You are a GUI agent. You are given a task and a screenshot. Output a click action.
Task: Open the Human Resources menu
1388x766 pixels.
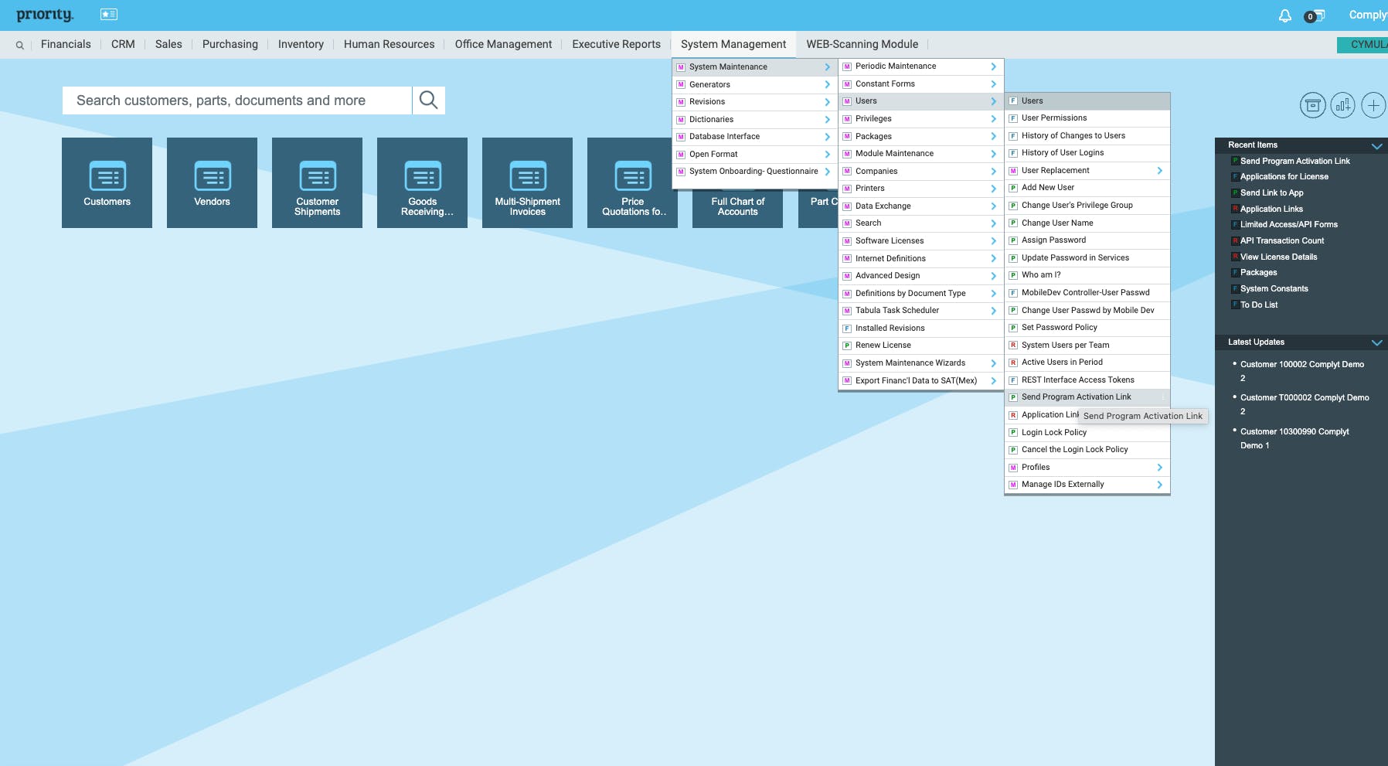pyautogui.click(x=389, y=44)
